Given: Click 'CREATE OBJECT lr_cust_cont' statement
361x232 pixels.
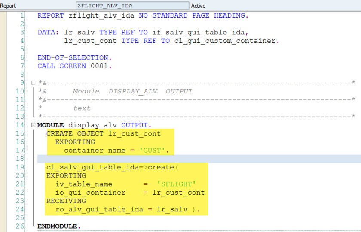Looking at the screenshot, I should pyautogui.click(x=104, y=133).
